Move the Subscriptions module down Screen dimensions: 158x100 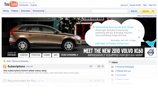click(x=99, y=66)
